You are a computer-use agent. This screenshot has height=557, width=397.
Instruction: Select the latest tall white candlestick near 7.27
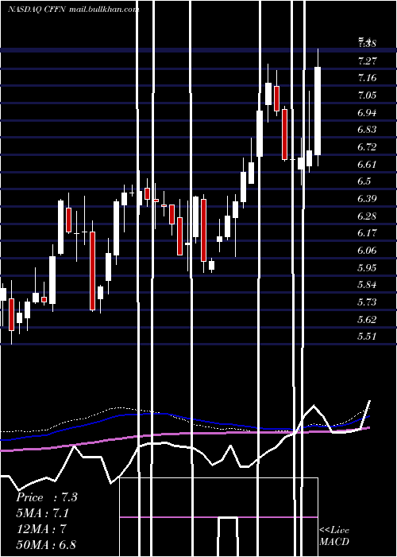click(318, 111)
